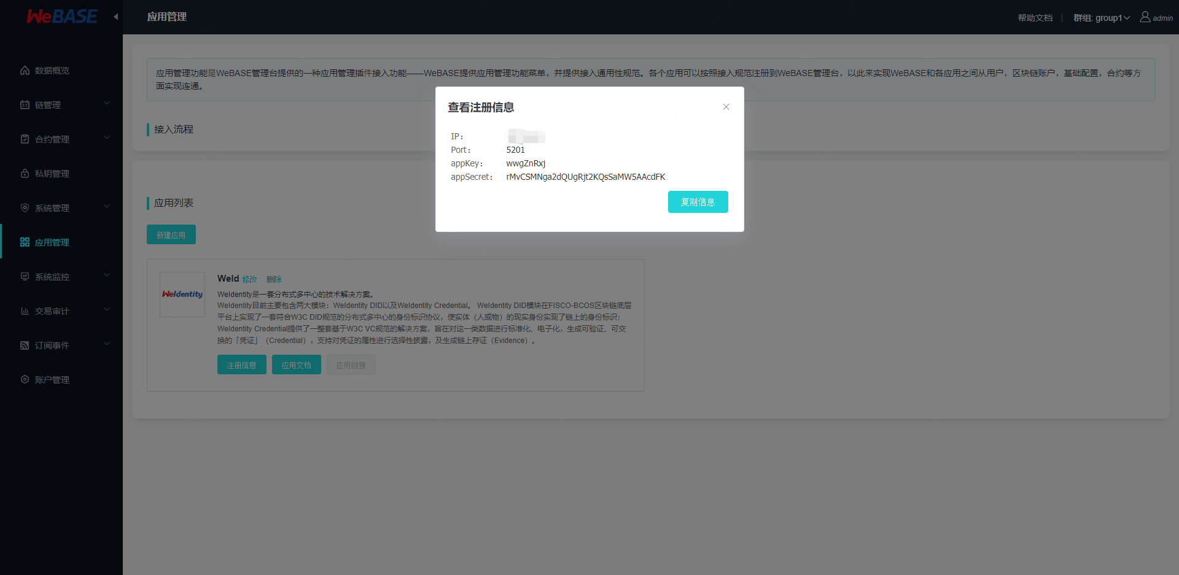
Task: Click the 应用管理 sidebar grid icon
Action: (24, 242)
